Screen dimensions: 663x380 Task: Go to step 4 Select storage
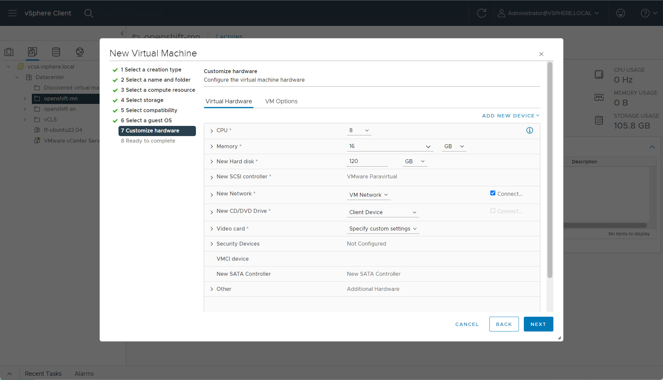tap(144, 100)
